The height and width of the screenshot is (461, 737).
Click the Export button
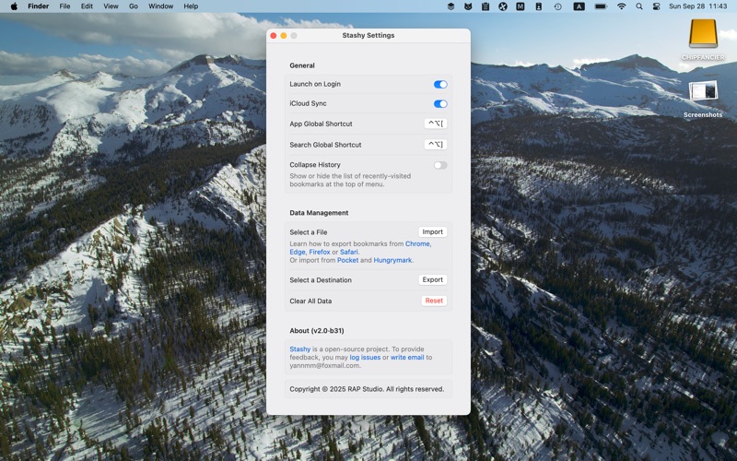[432, 280]
